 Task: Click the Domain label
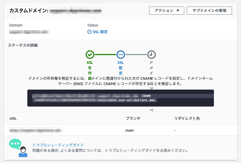pos(16,25)
